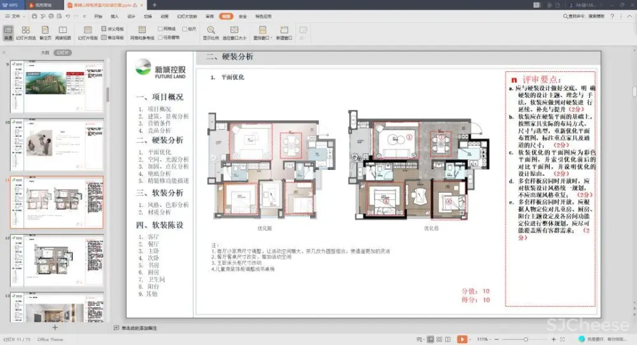637x345 pixels.
Task: Open 幻灯片母版 slide master
Action: tap(88, 32)
